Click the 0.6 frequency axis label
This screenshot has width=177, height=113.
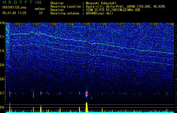click(x=2, y=107)
